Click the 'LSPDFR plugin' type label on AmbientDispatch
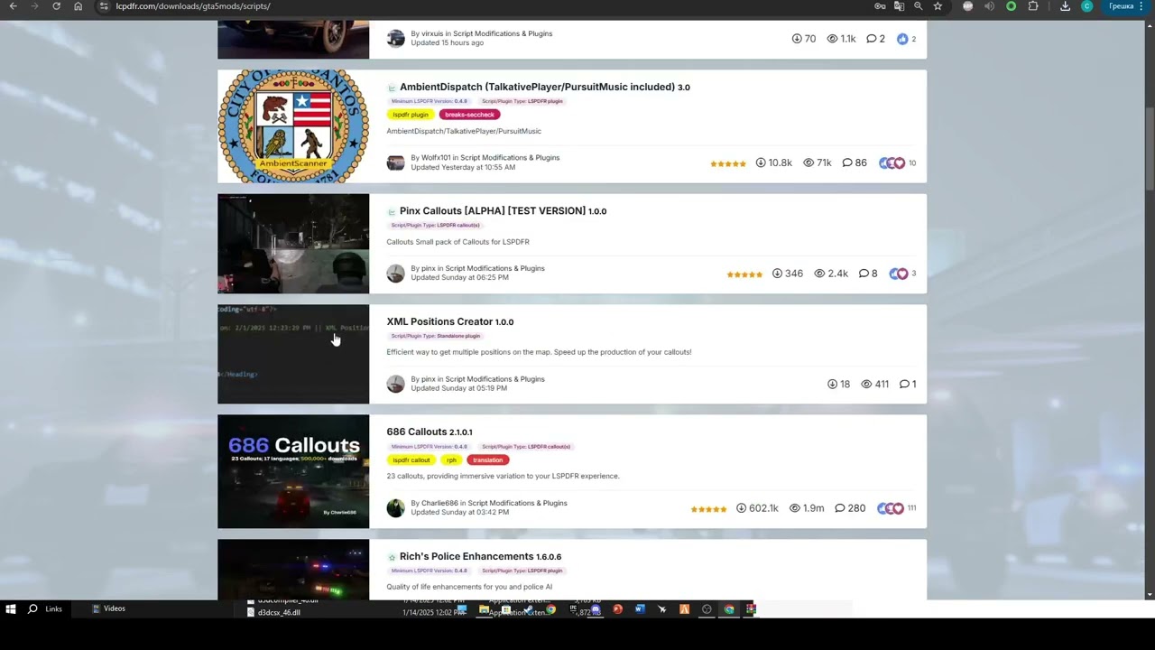This screenshot has width=1155, height=650. (x=522, y=101)
